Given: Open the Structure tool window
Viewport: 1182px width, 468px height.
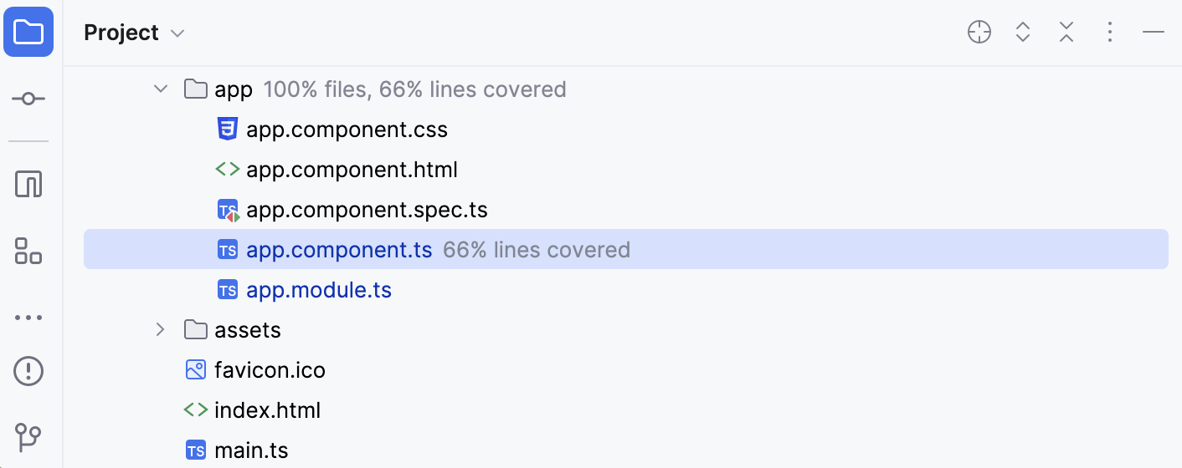Looking at the screenshot, I should pyautogui.click(x=28, y=250).
